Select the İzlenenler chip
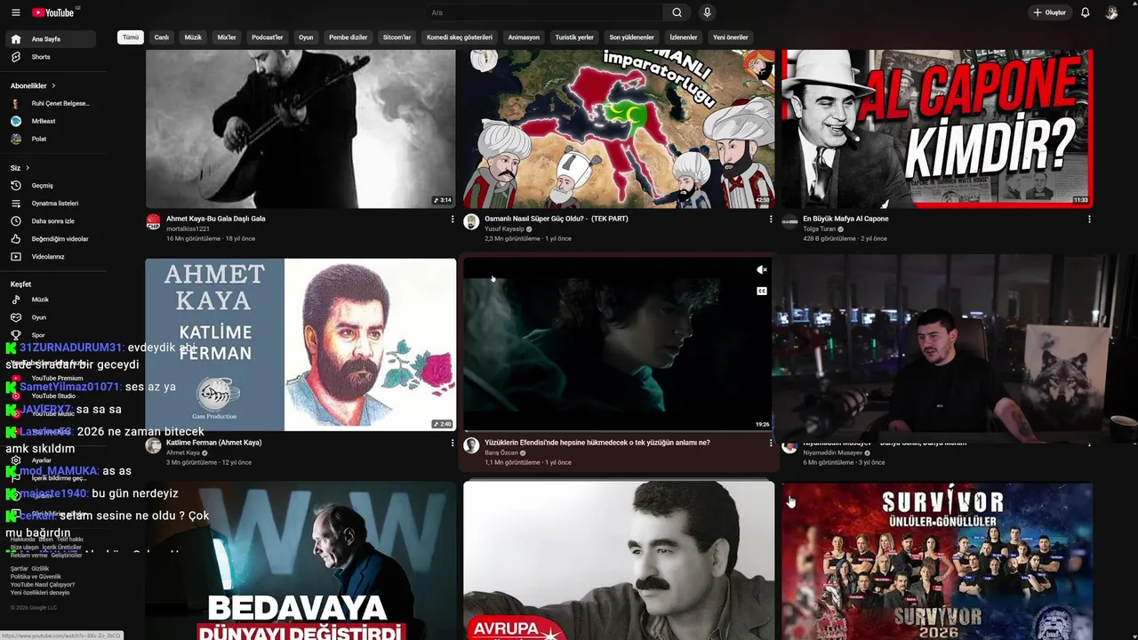1138x640 pixels. [684, 37]
